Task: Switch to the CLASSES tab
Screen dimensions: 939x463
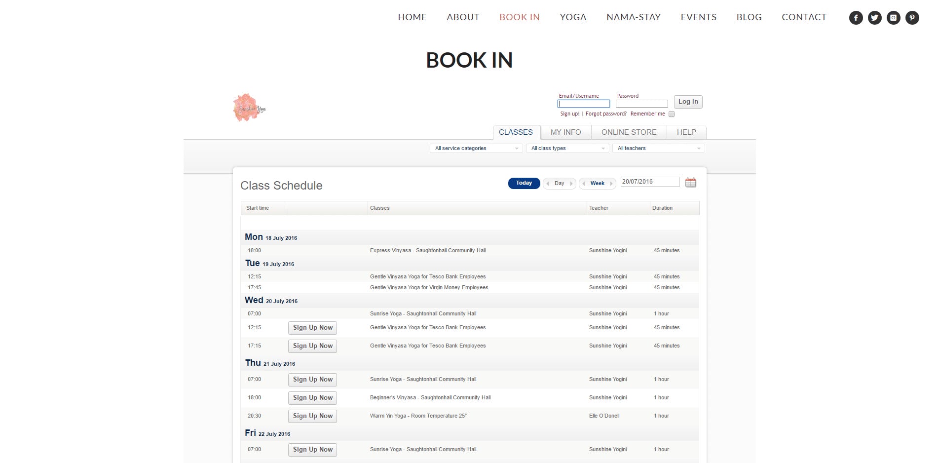Action: pos(516,132)
